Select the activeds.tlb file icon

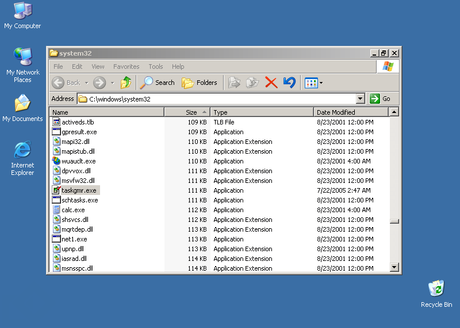point(56,122)
